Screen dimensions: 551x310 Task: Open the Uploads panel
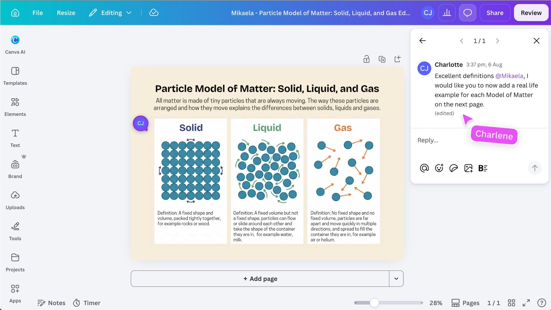15,200
